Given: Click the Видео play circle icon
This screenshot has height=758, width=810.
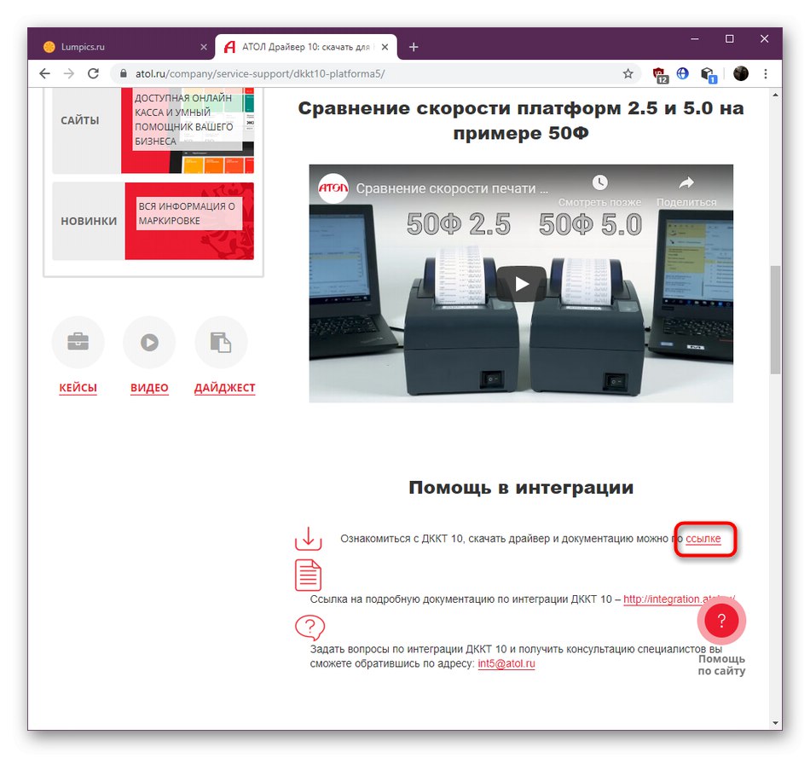Looking at the screenshot, I should click(x=149, y=342).
